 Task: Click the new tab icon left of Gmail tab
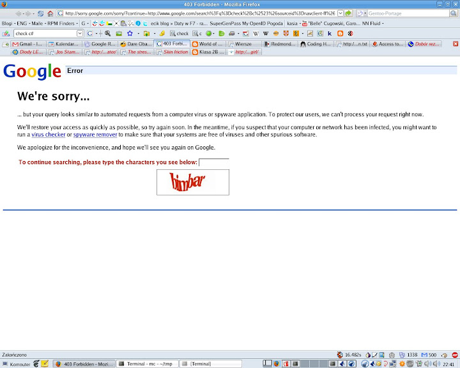[x=6, y=44]
